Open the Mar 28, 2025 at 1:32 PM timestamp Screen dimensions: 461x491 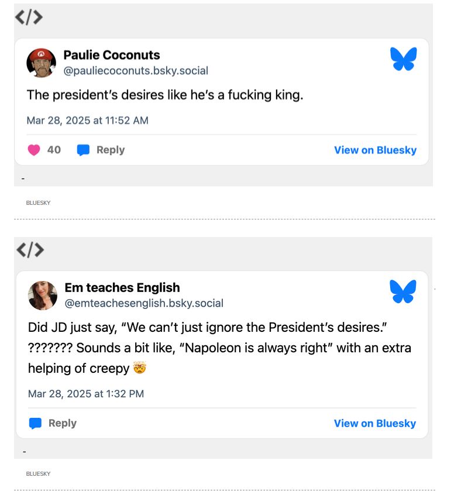pyautogui.click(x=86, y=394)
